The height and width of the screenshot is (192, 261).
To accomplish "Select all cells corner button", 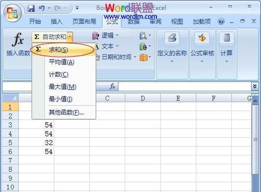I will 10,98.
